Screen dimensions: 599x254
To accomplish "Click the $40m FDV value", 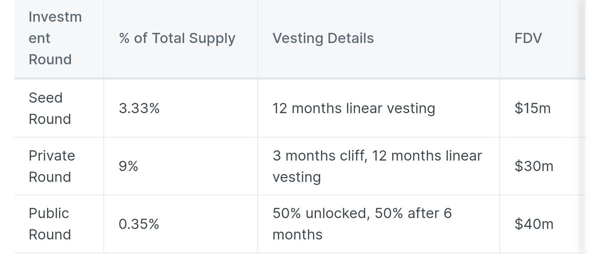I will pyautogui.click(x=534, y=224).
